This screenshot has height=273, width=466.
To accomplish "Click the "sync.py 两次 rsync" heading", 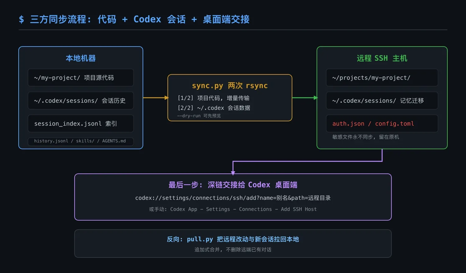I will (x=230, y=86).
